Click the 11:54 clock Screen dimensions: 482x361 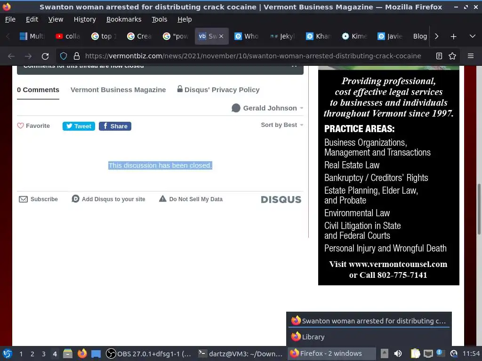point(471,353)
